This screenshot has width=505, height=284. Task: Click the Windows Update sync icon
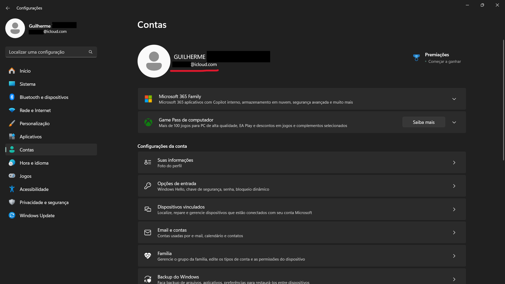[x=12, y=215]
